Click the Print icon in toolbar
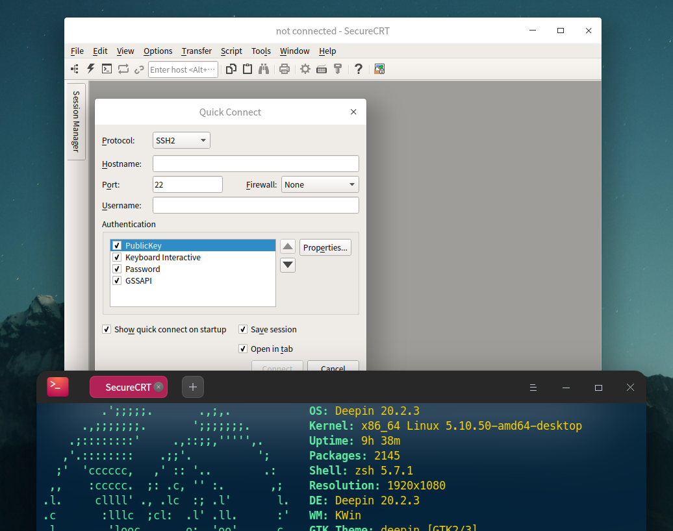Viewport: 673px width, 531px height. click(x=284, y=69)
